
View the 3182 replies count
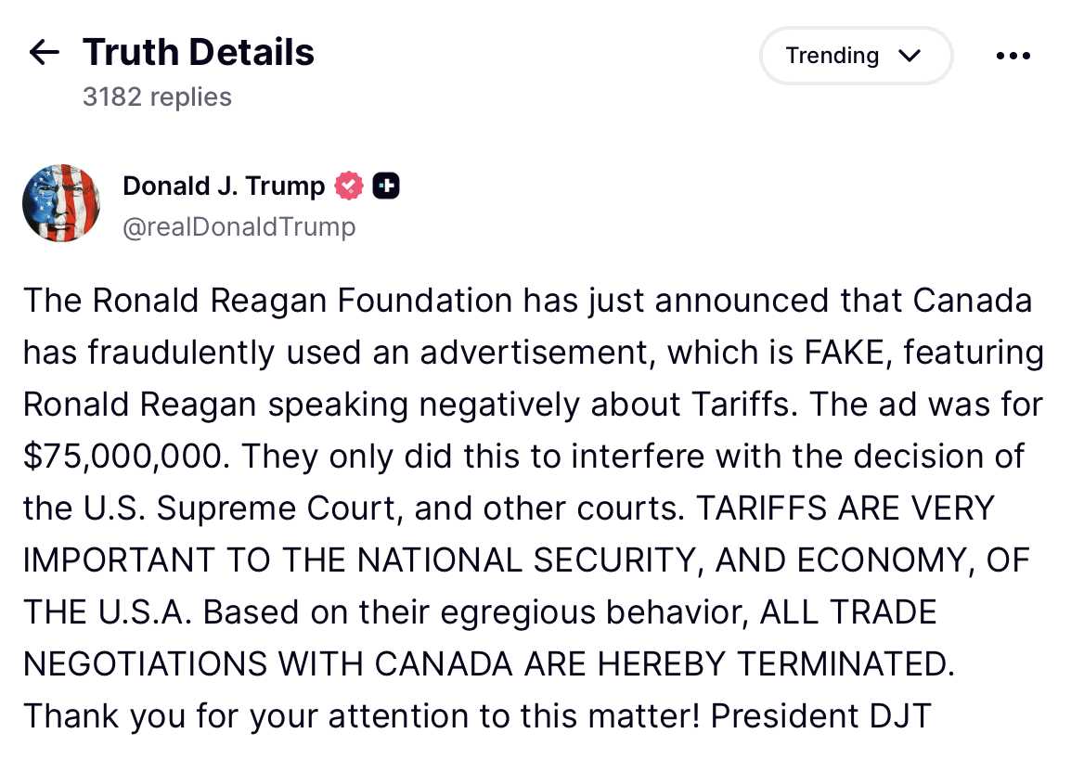(157, 97)
